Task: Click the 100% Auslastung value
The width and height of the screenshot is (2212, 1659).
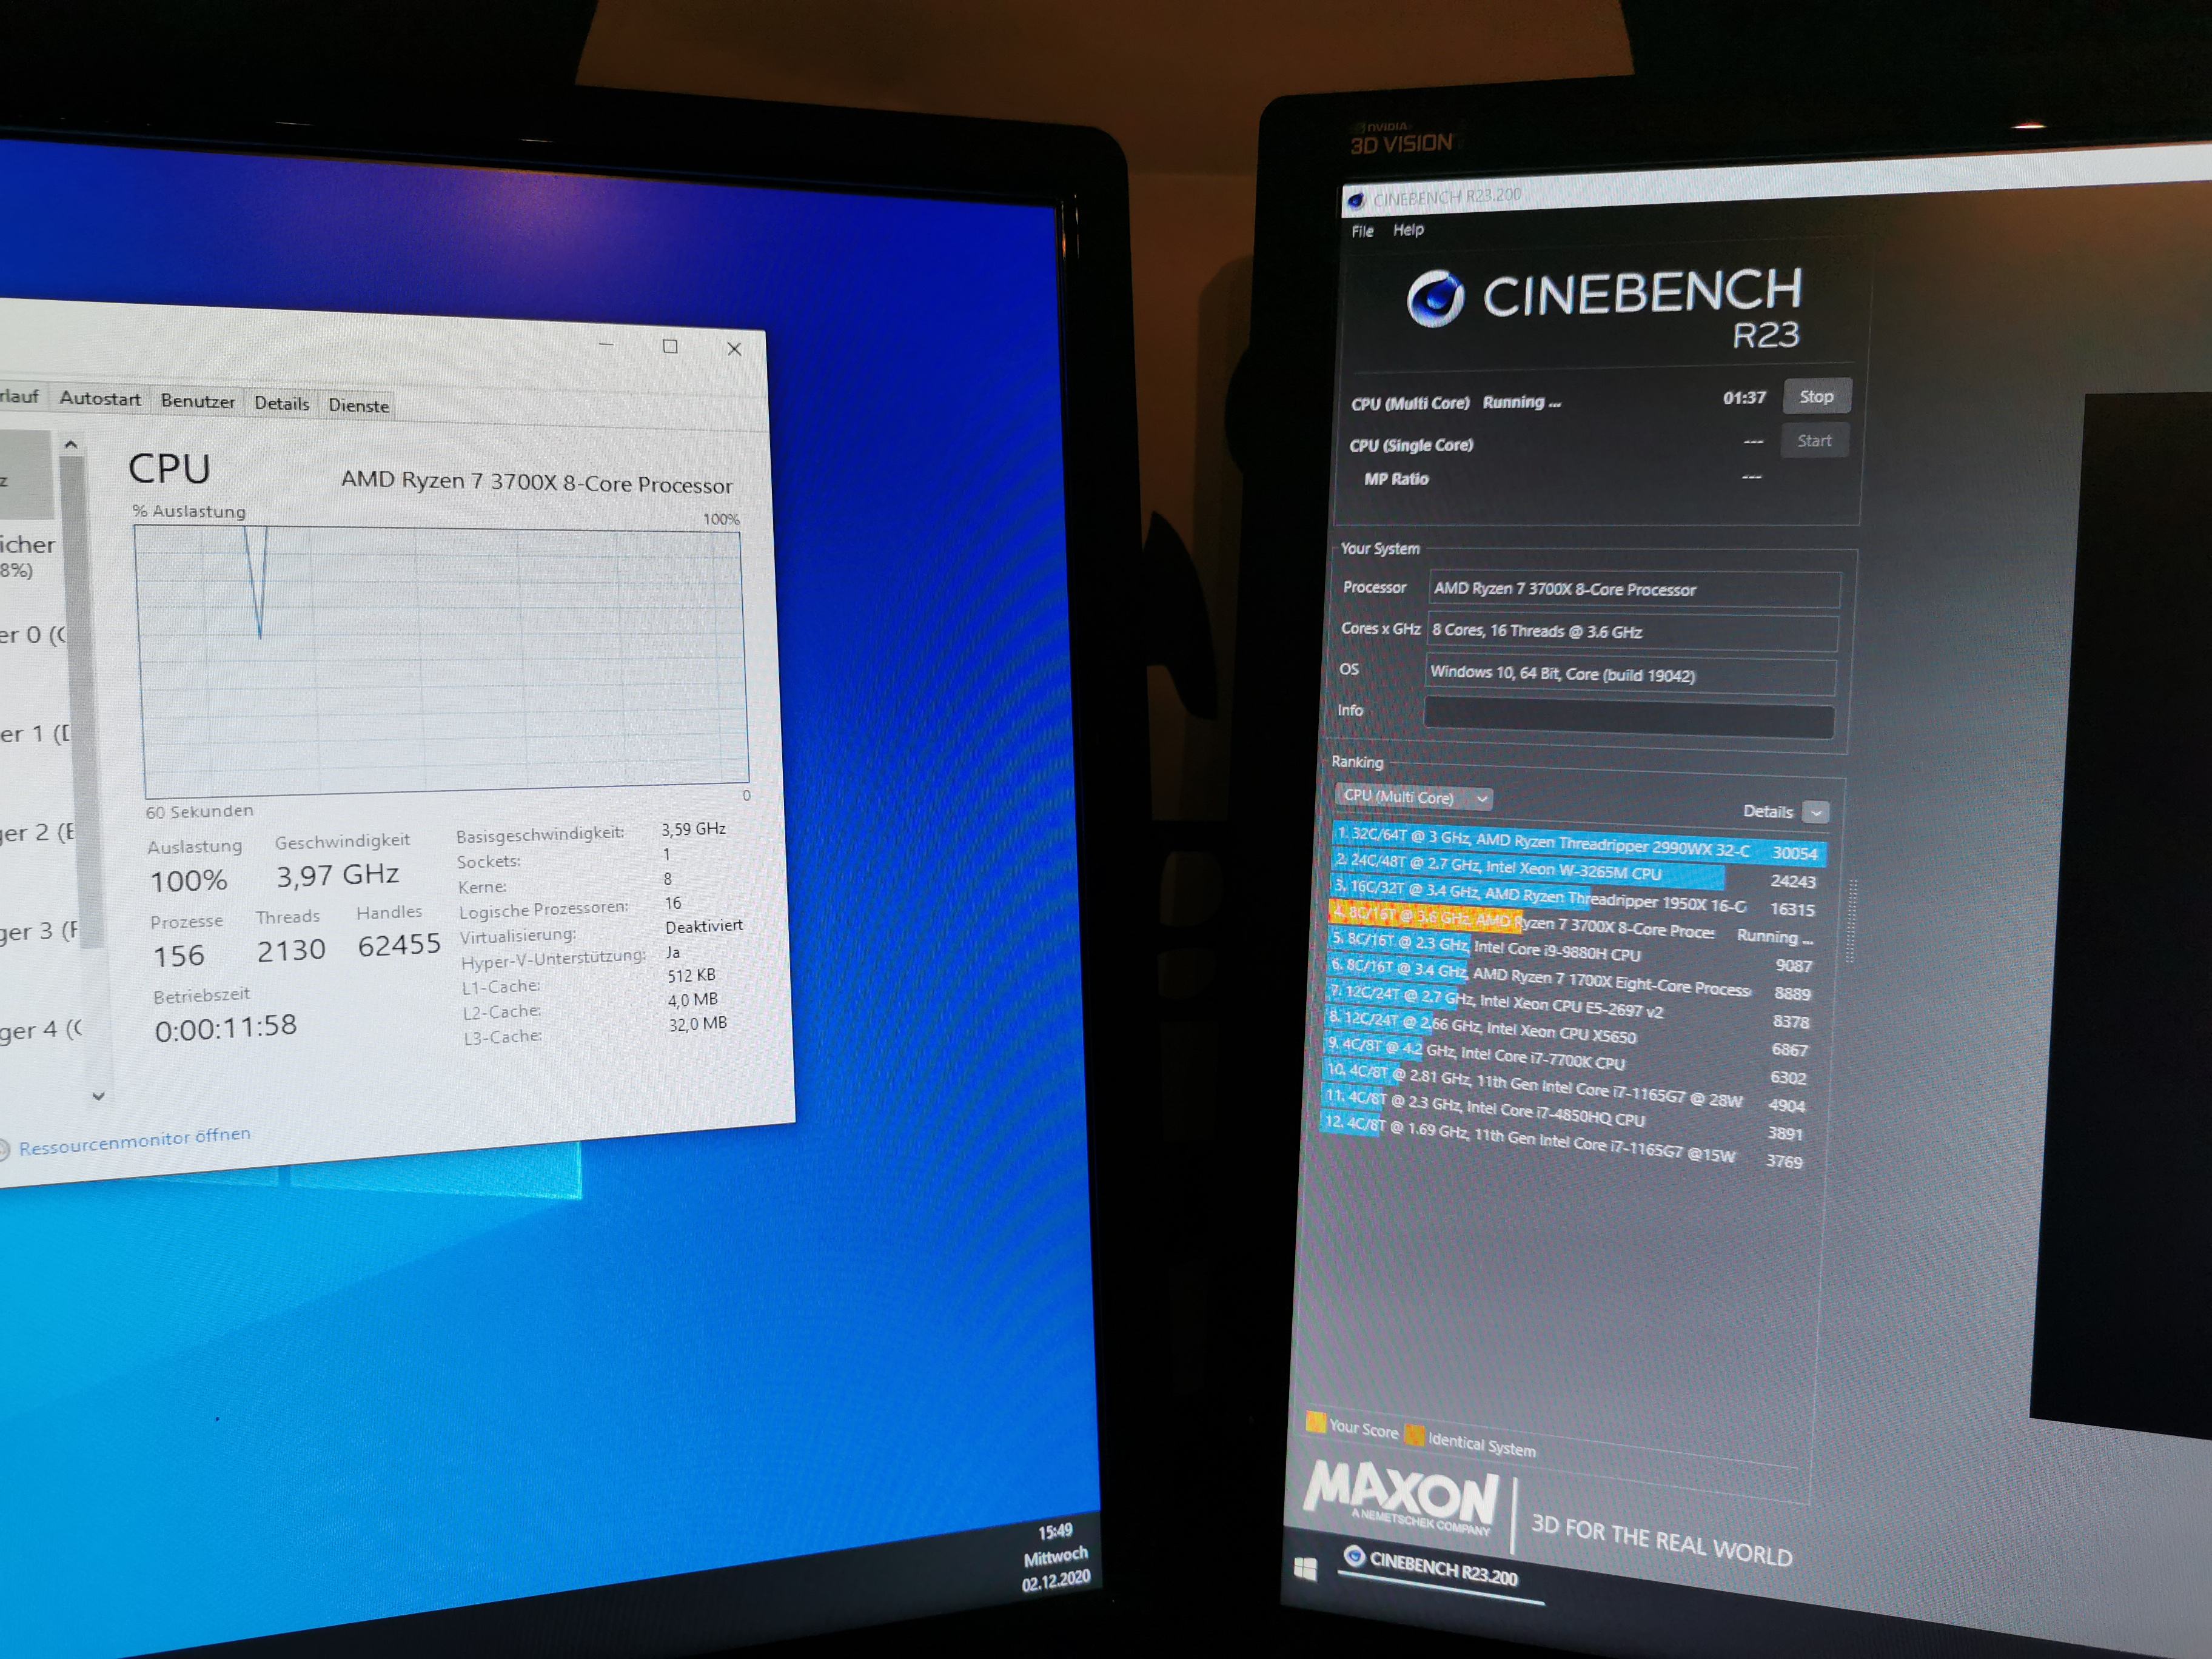Action: point(189,881)
